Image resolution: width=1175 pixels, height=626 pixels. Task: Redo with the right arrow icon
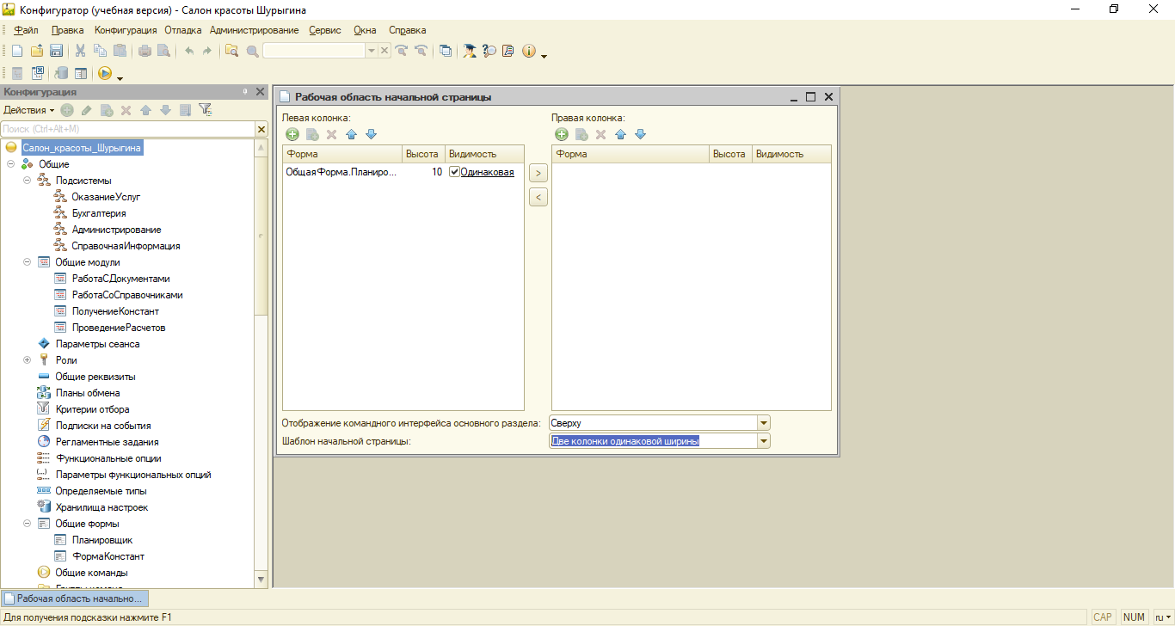pyautogui.click(x=207, y=51)
